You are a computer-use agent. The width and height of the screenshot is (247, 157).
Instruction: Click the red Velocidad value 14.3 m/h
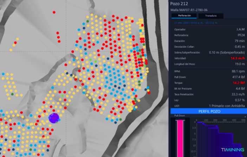[x=238, y=58]
